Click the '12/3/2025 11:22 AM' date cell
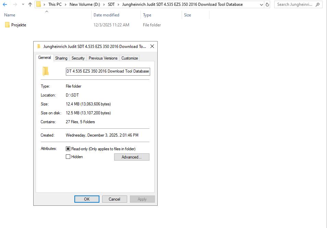Image resolution: width=327 pixels, height=228 pixels. click(111, 25)
